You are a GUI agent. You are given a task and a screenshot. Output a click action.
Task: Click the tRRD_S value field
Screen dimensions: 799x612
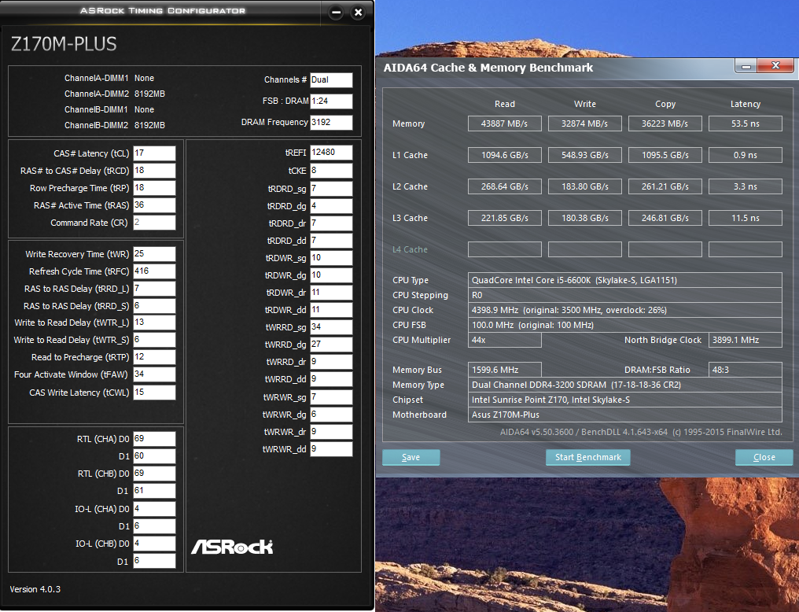(x=154, y=306)
